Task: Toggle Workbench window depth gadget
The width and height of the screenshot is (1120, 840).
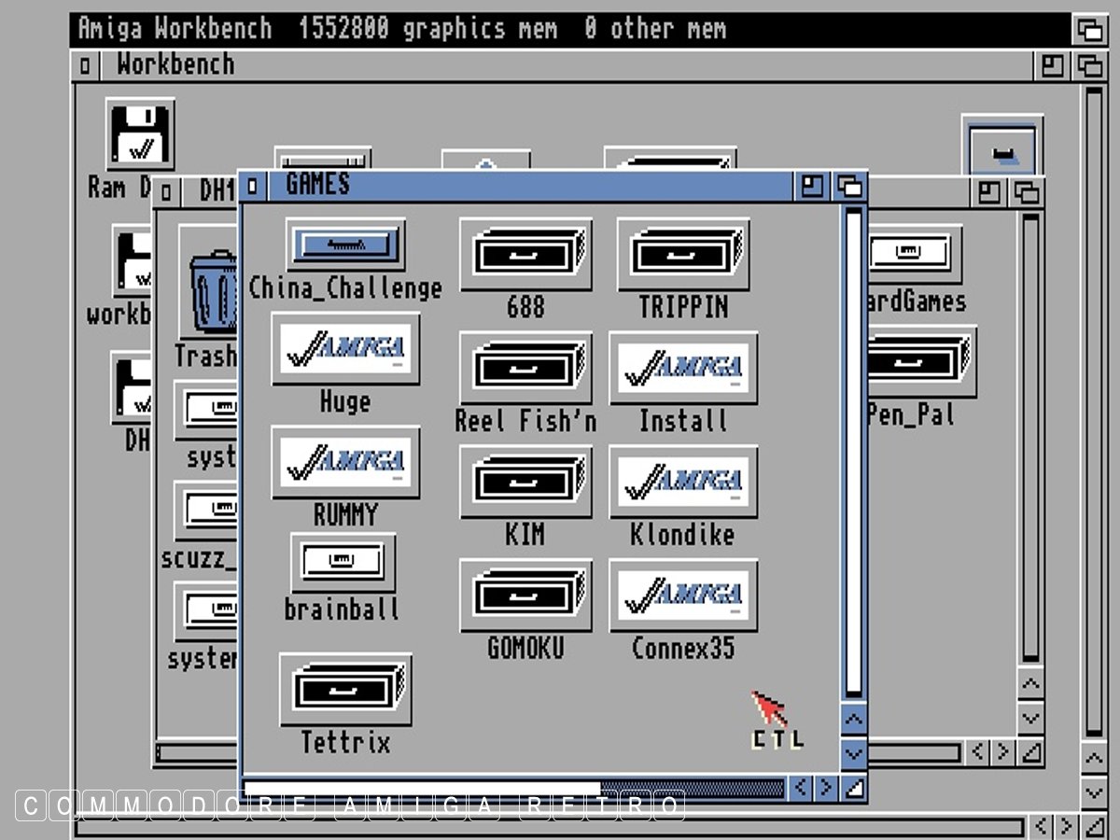Action: [x=1089, y=66]
